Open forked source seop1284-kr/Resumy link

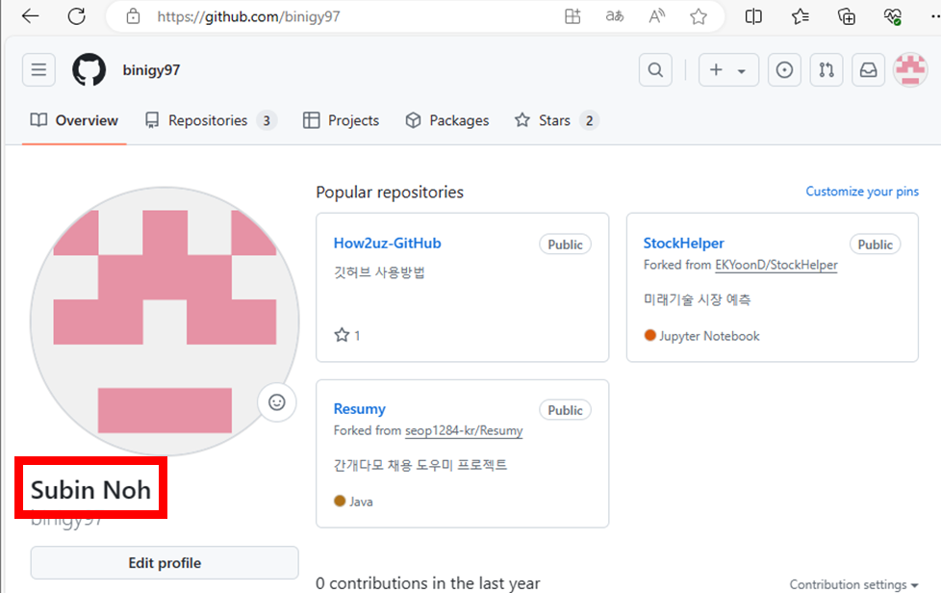tap(464, 430)
